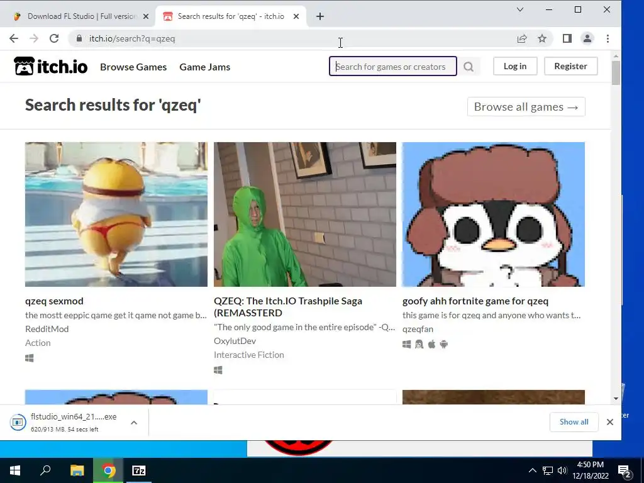This screenshot has height=483, width=644.
Task: Open File Explorer from the taskbar
Action: coord(77,470)
